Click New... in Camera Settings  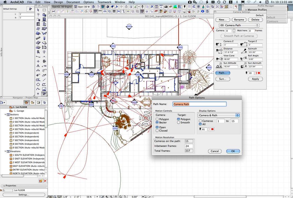point(223,20)
